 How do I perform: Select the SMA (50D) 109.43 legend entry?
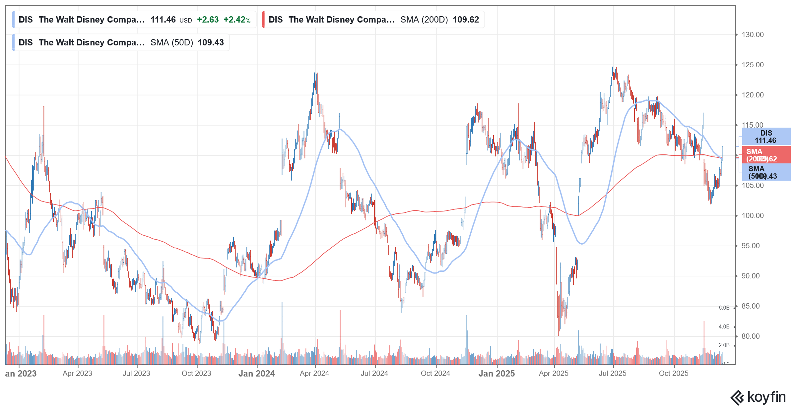[x=121, y=42]
